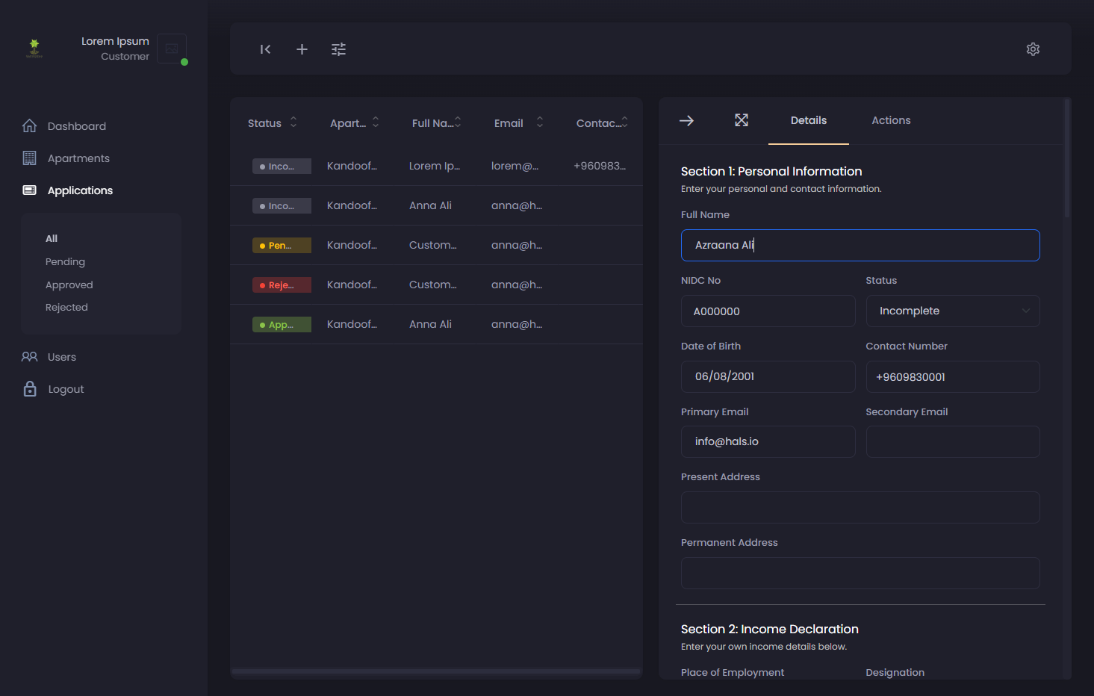This screenshot has width=1094, height=696.
Task: Select the lorem@... email cell
Action: pos(515,166)
